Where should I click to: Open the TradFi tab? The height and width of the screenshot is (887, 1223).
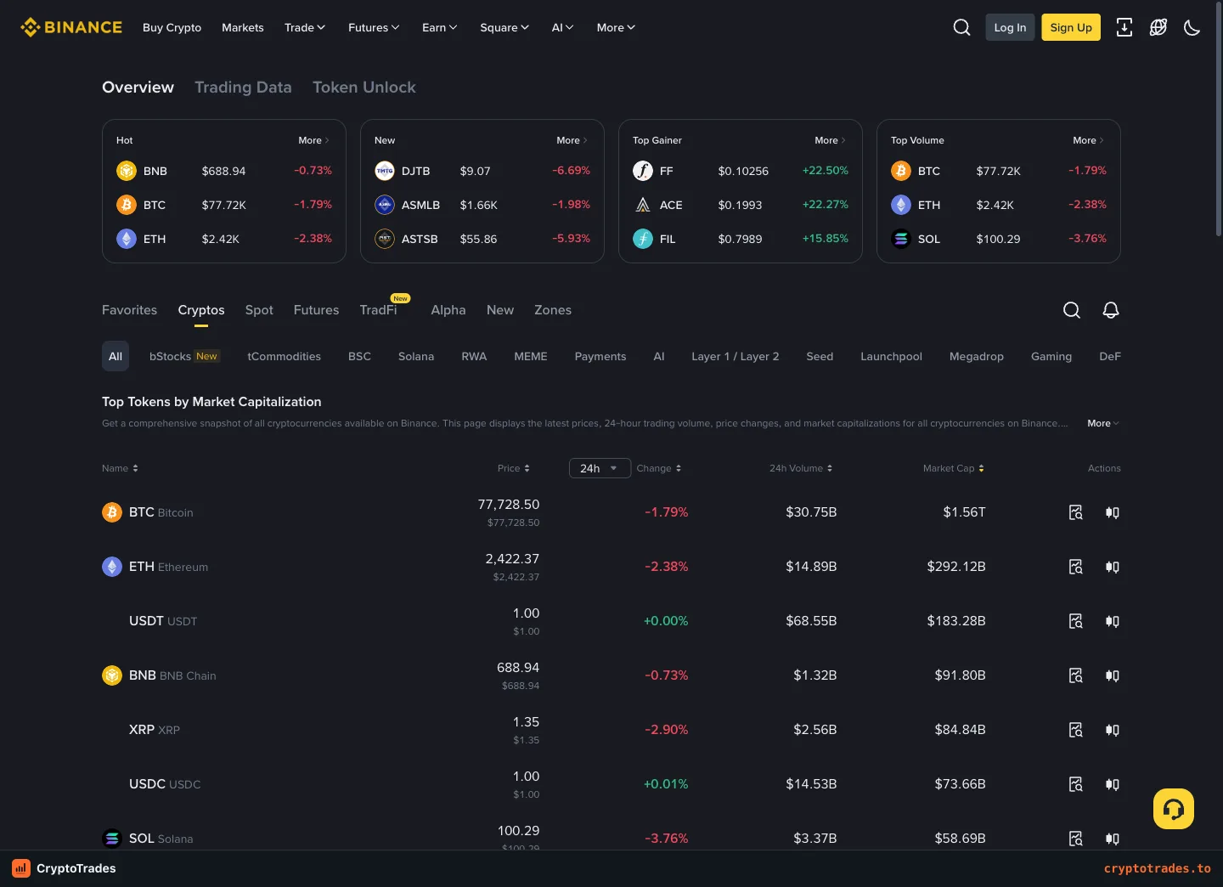click(x=378, y=310)
